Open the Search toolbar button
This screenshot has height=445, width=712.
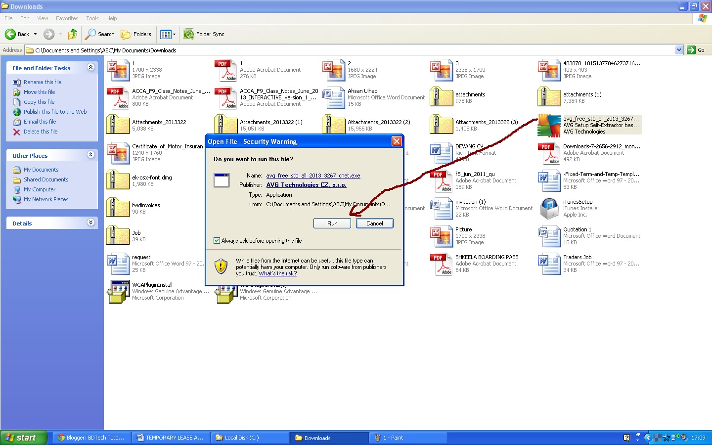coord(100,34)
